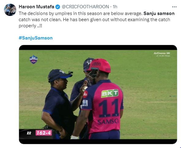The image size is (181, 148).
Task: Click the RR 162-4 score banner
Action: [x=36, y=133]
